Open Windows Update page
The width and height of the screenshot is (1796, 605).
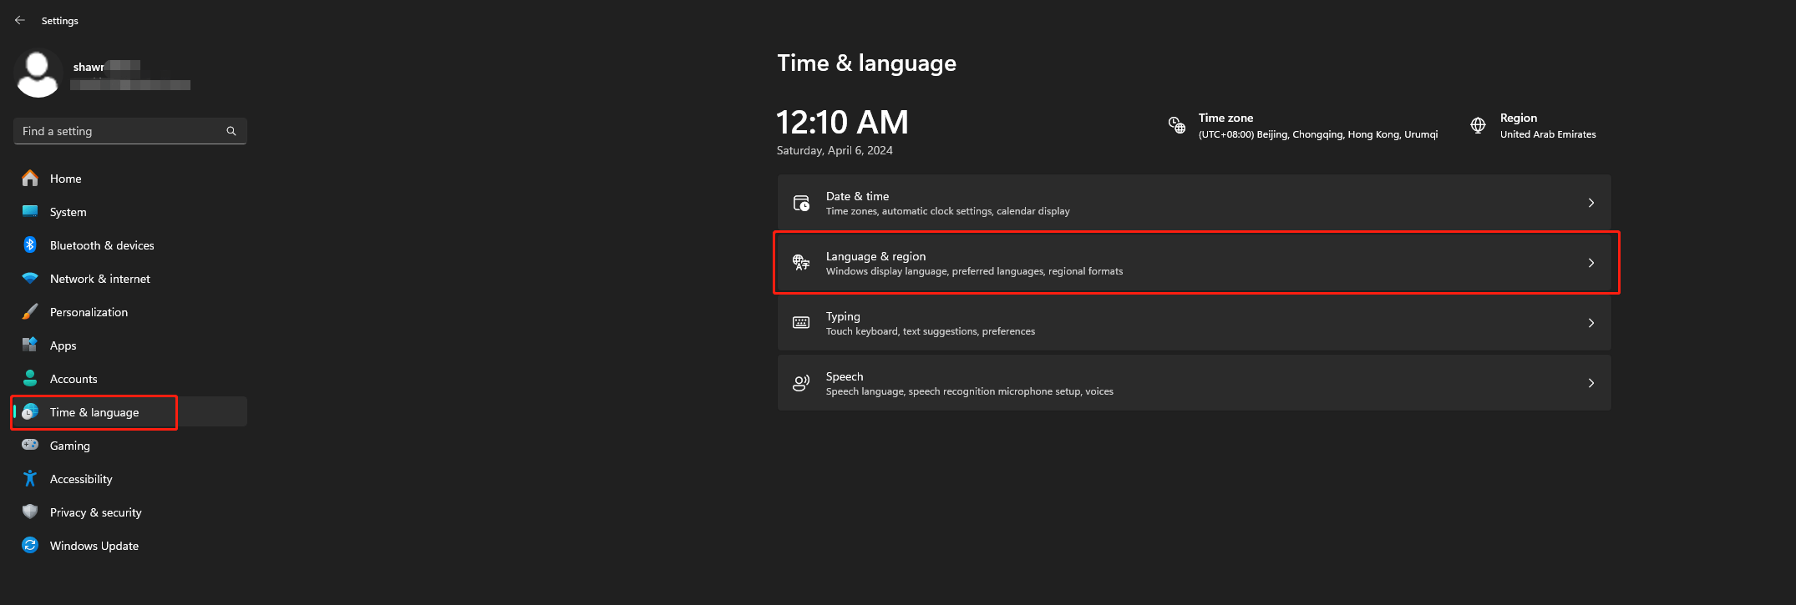pos(130,546)
